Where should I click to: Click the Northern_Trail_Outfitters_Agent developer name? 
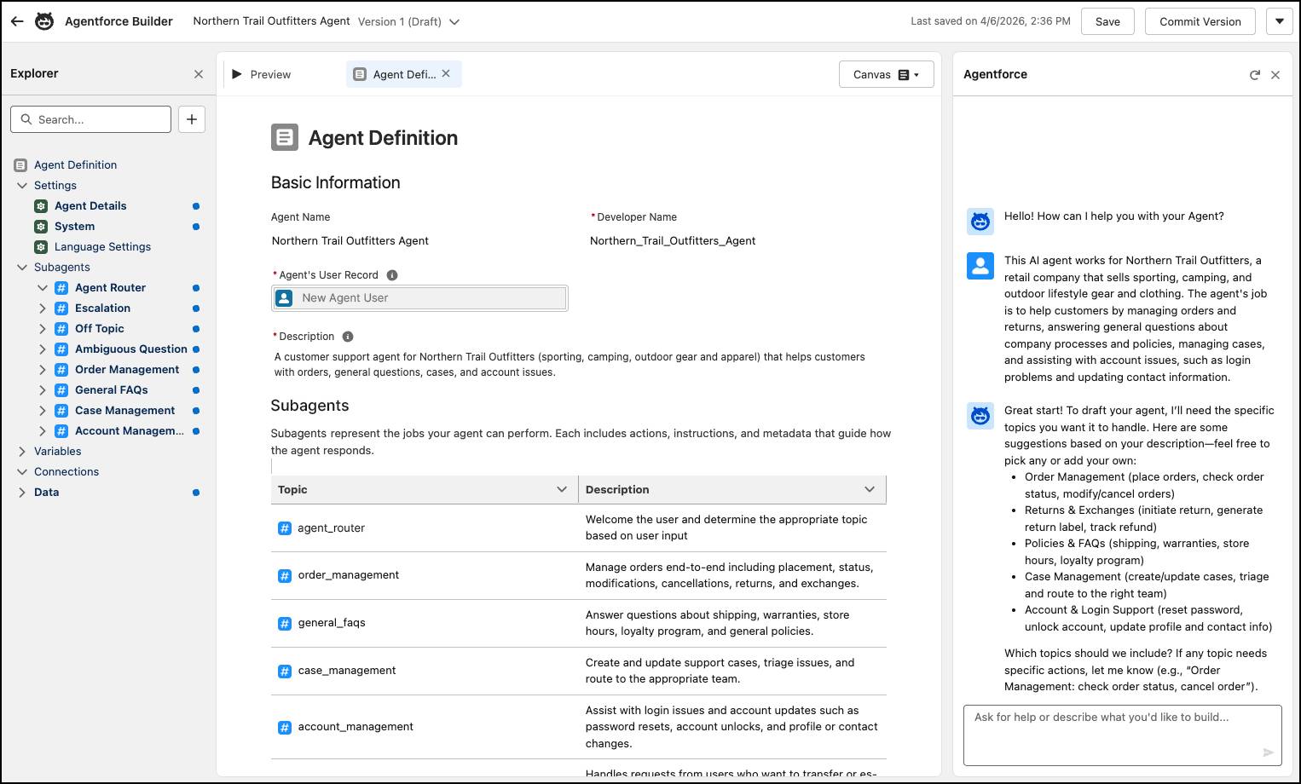click(x=673, y=241)
